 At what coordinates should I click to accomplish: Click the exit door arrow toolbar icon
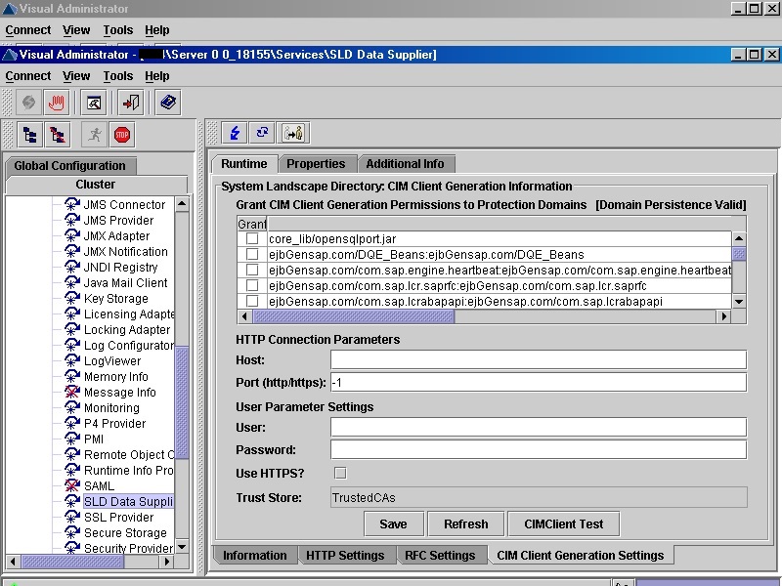click(x=131, y=103)
